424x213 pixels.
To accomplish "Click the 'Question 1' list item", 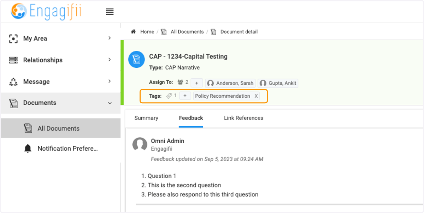I will (x=162, y=176).
